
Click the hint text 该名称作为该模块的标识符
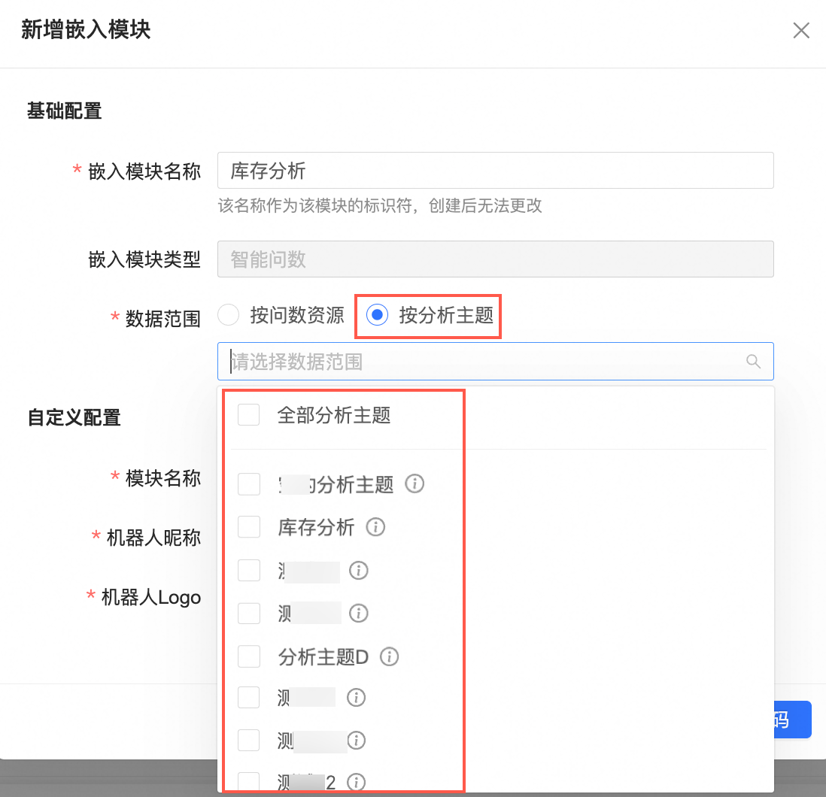[315, 205]
